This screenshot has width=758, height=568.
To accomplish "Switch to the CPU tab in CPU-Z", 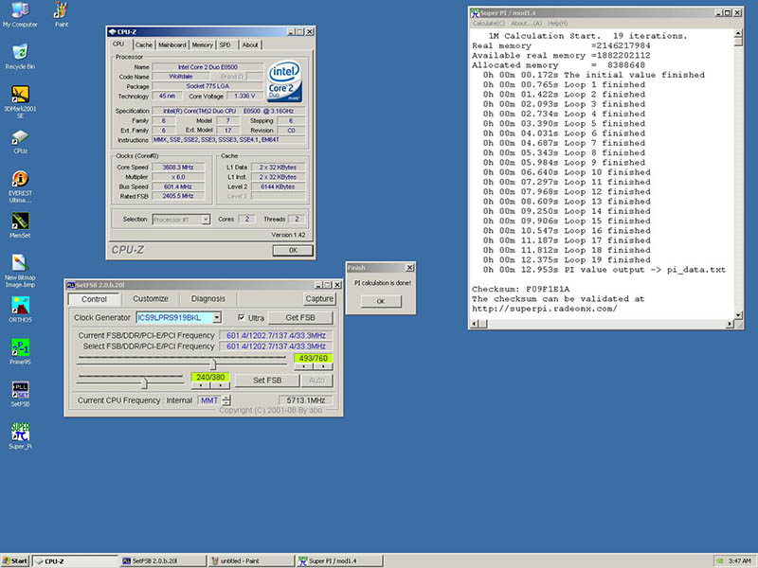I will coord(118,44).
